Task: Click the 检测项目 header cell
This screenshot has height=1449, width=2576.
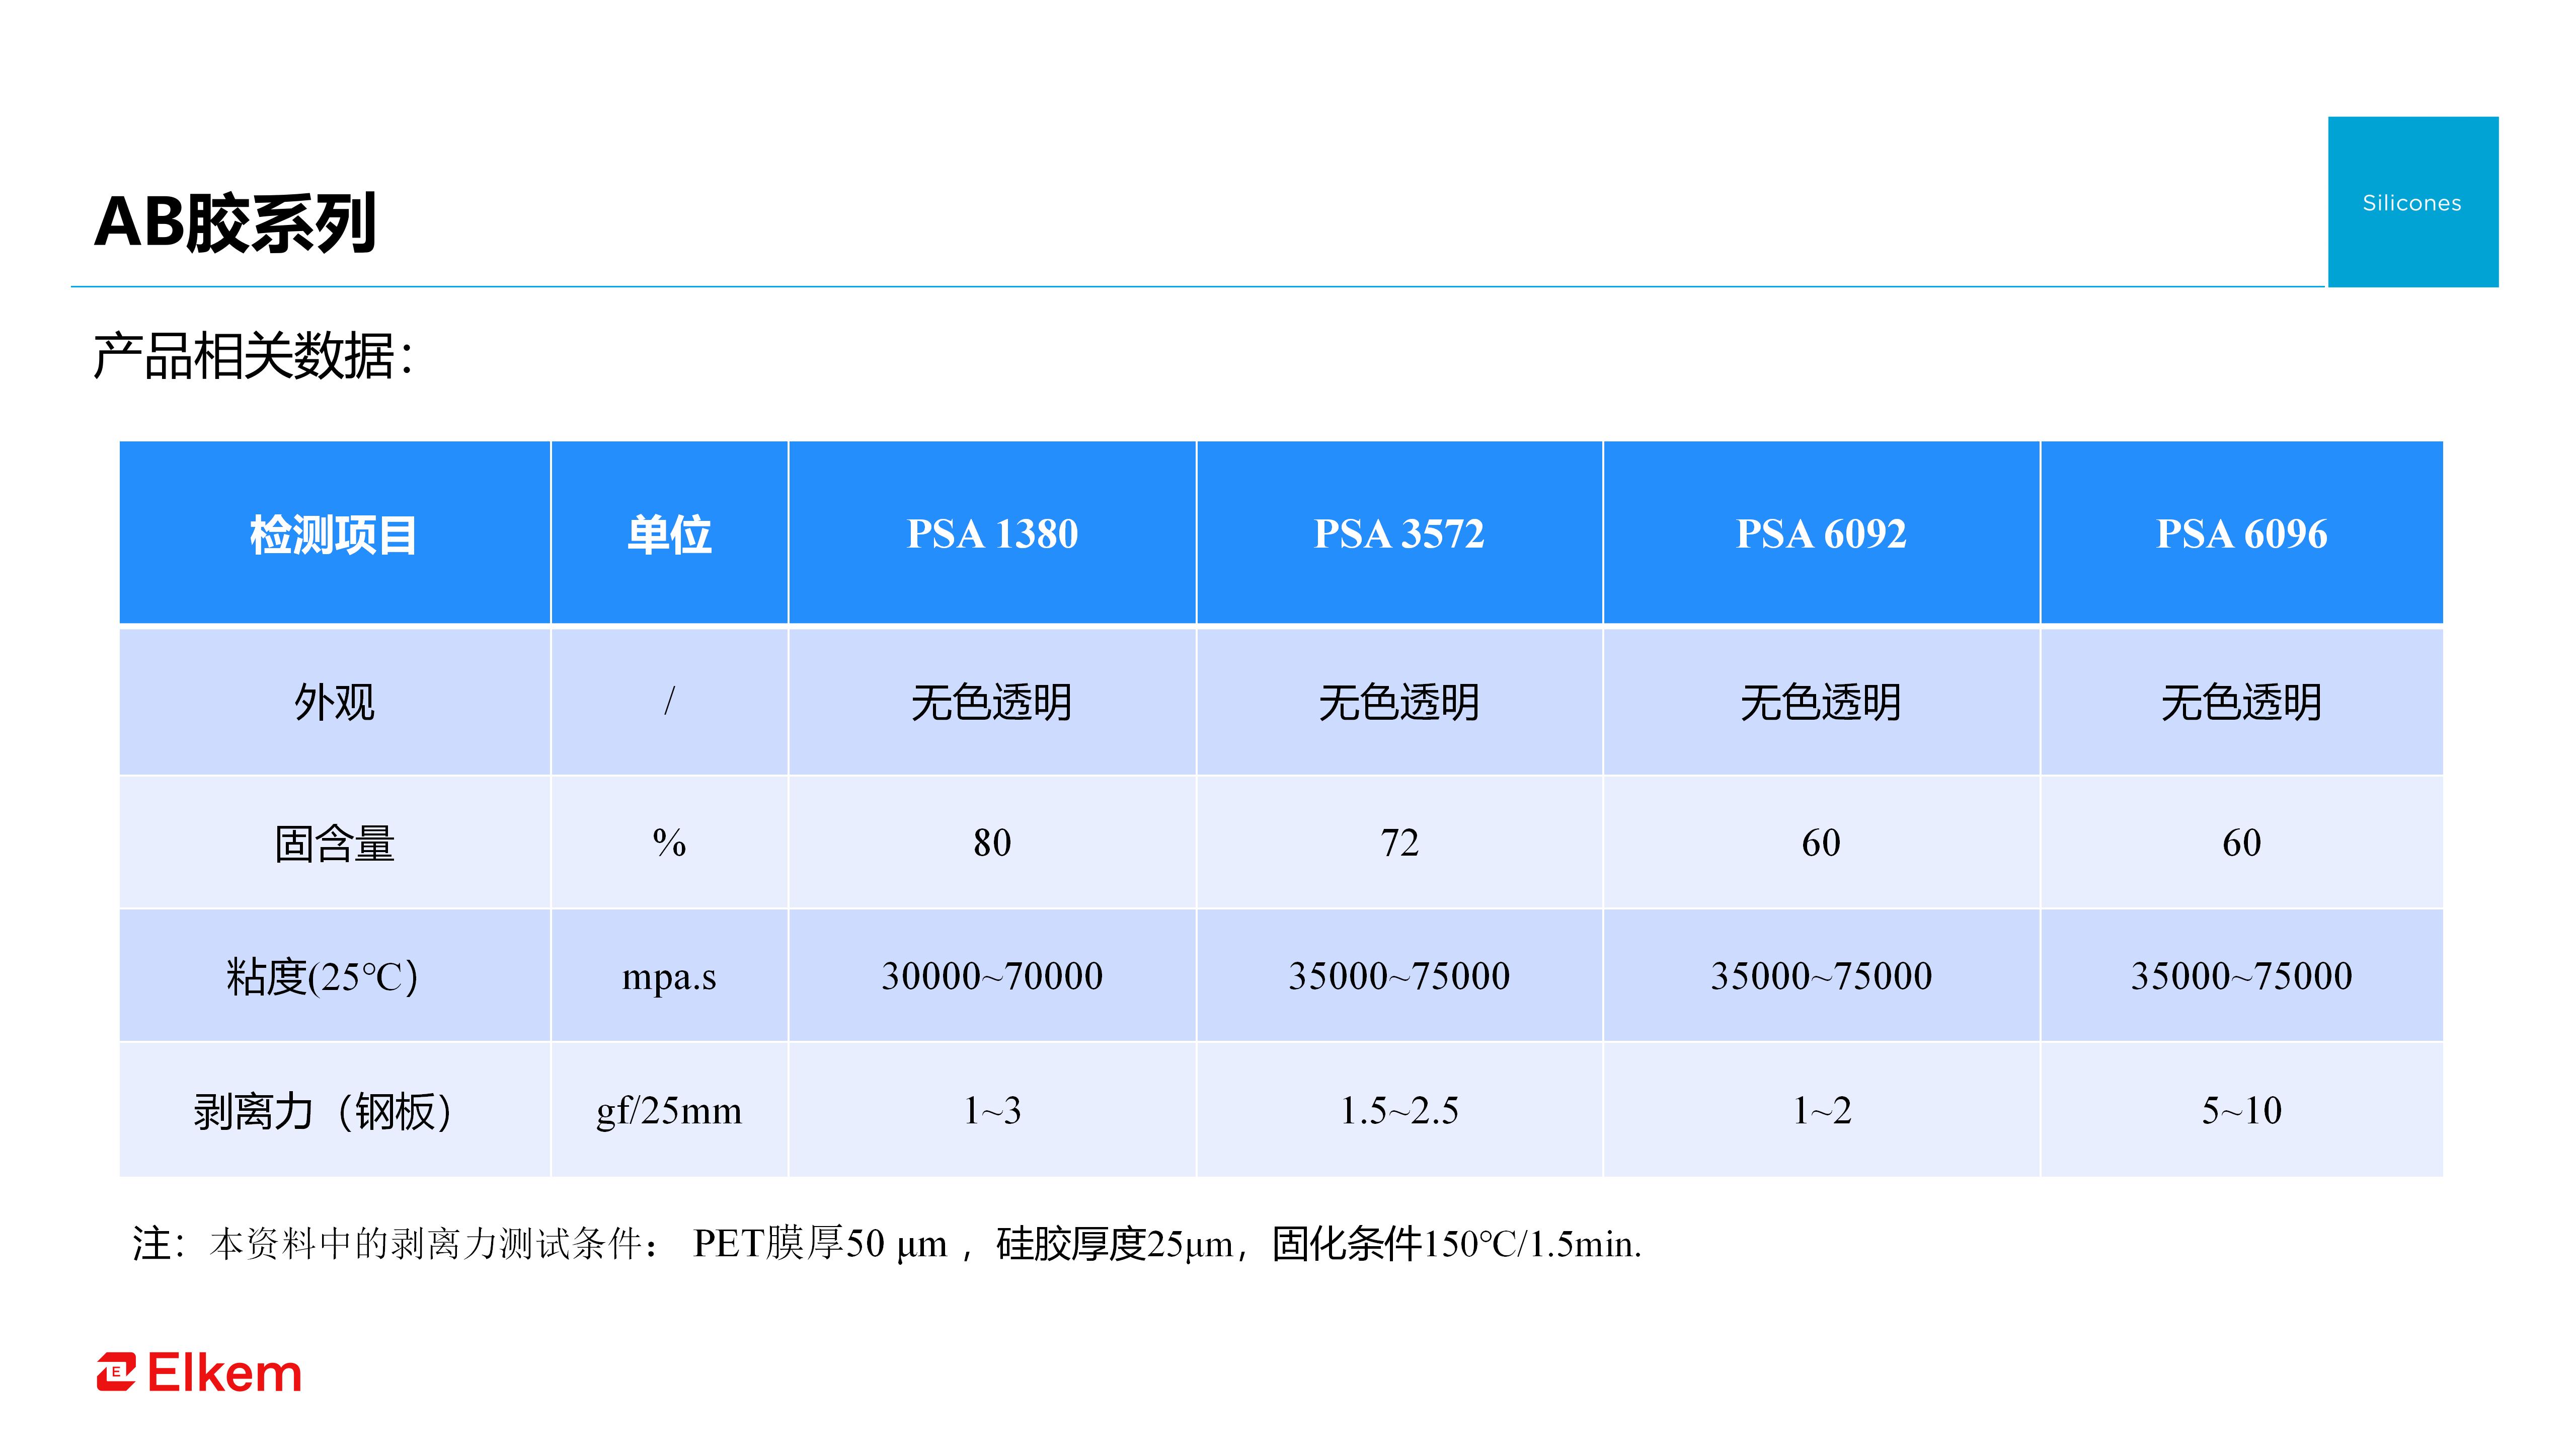Action: tap(333, 534)
